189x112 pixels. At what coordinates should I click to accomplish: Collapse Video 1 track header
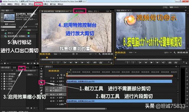click(58, 88)
